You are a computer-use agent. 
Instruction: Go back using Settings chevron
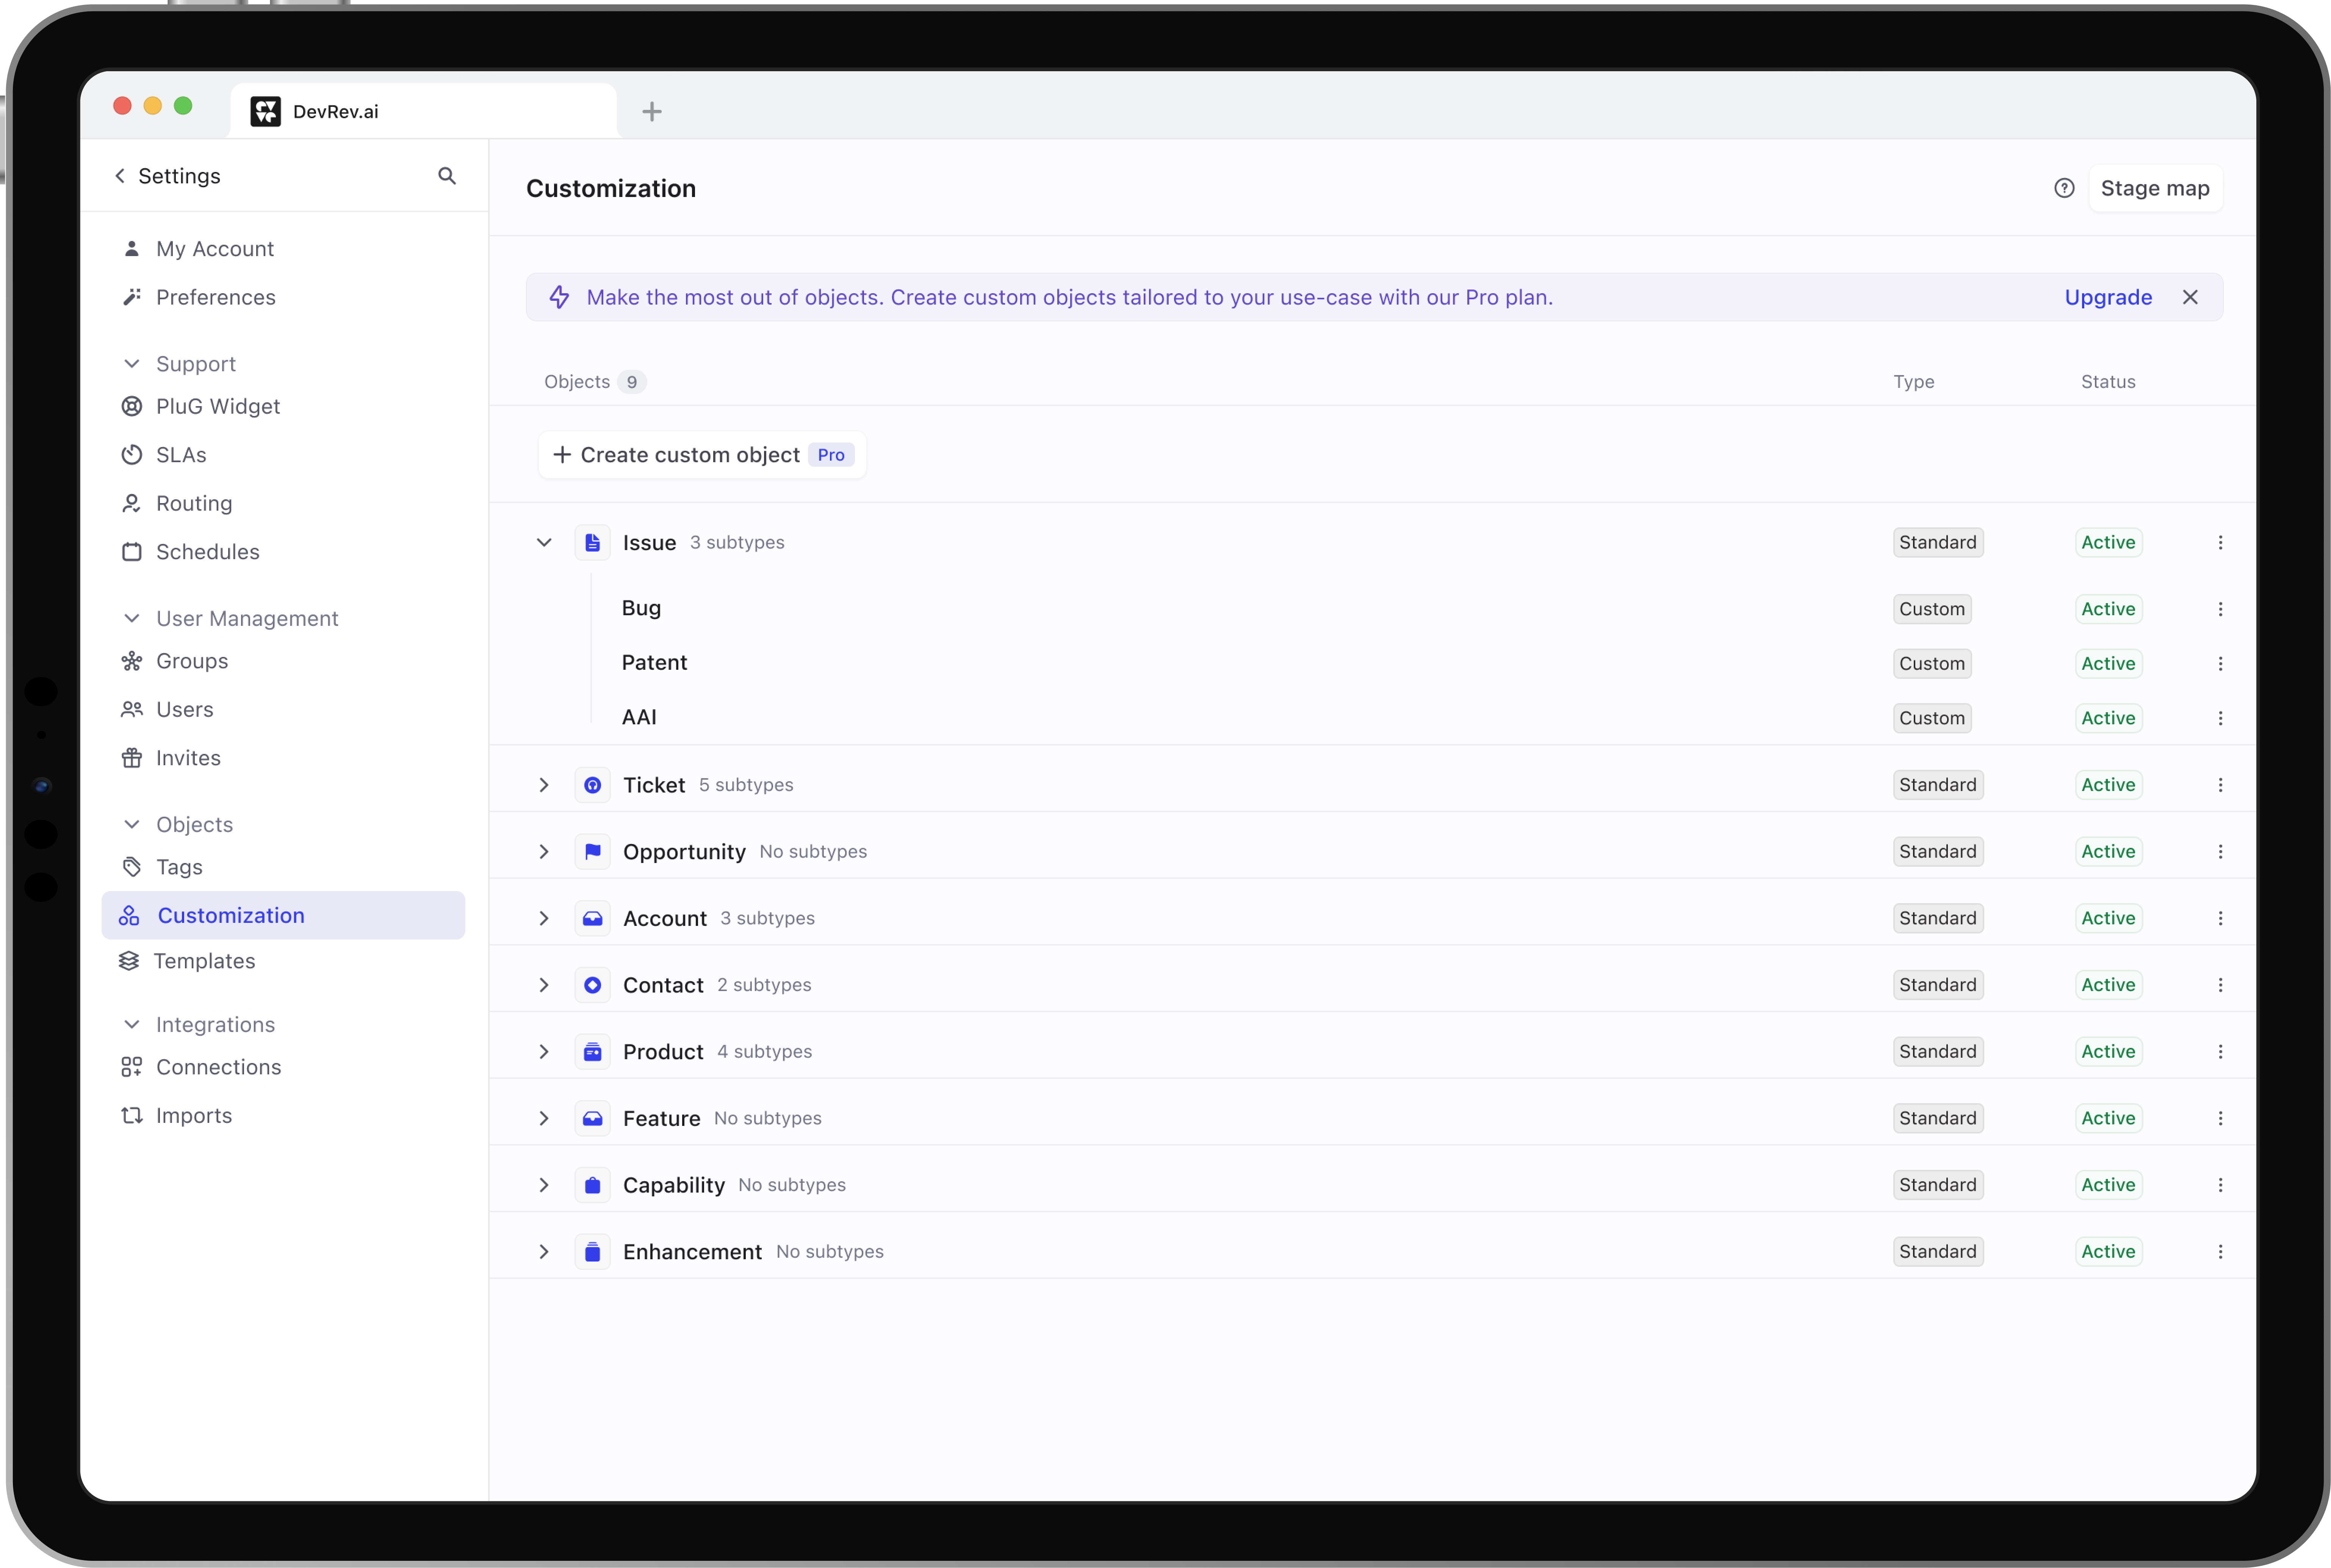click(120, 176)
